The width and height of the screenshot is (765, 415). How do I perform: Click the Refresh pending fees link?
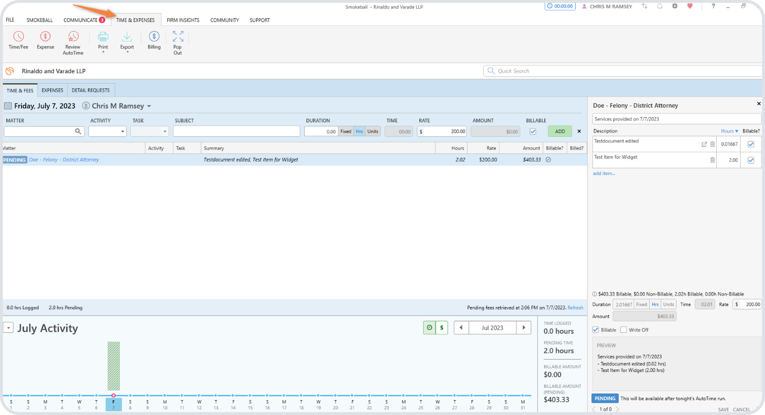575,308
